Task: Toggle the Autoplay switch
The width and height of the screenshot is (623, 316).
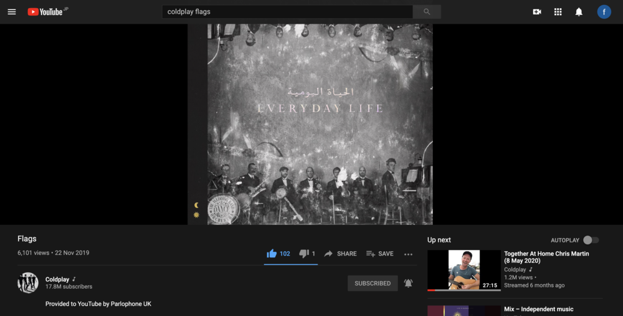Action: (x=591, y=240)
